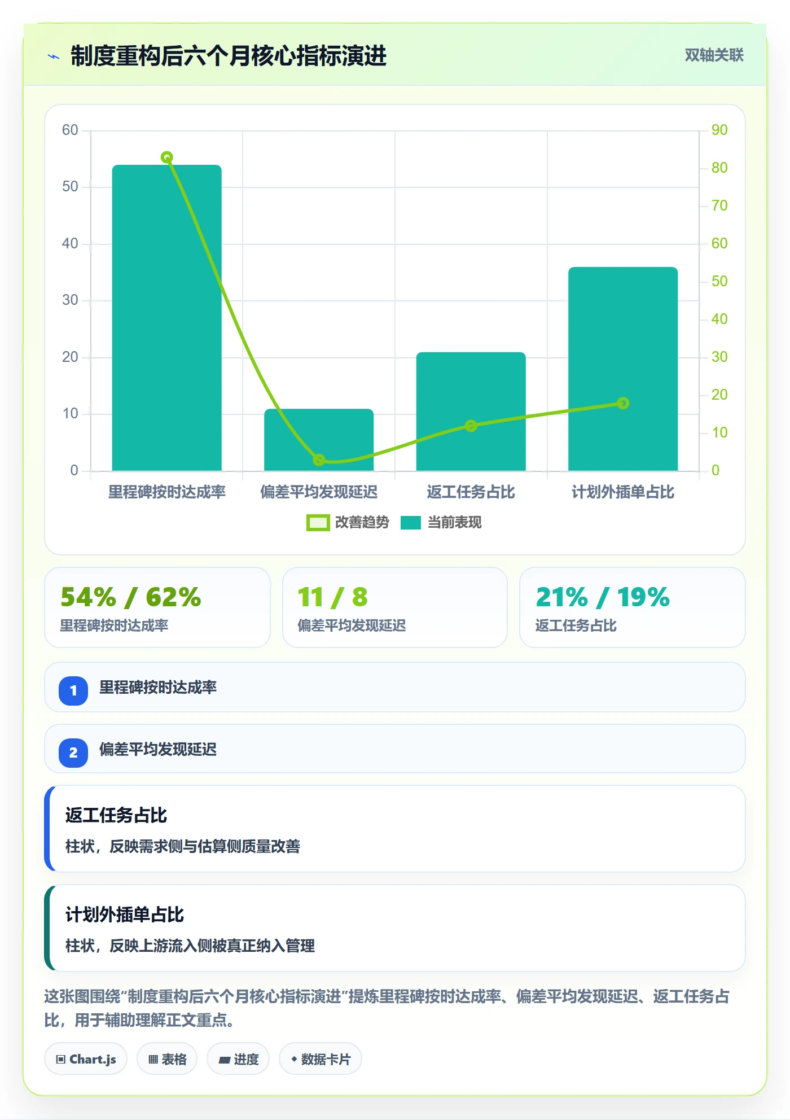Click 柱状，反映上游流入侧被真正纳入管理 text

point(190,946)
